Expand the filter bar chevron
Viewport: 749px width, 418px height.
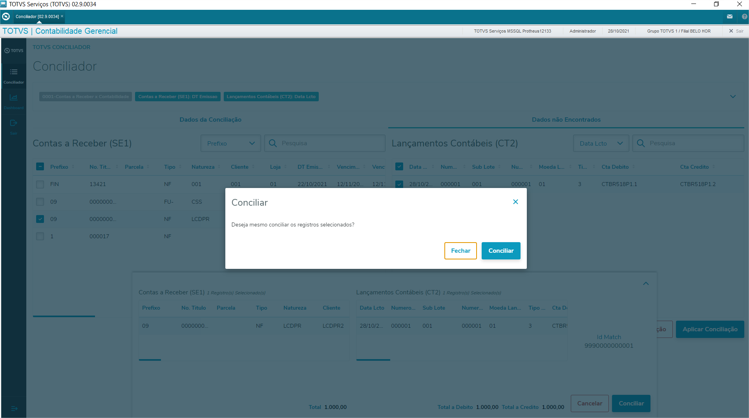click(733, 97)
